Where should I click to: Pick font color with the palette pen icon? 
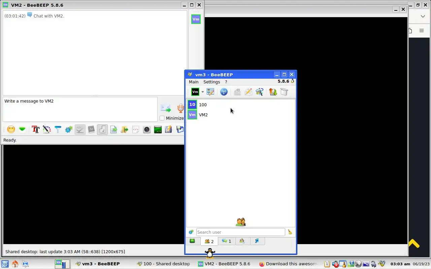pos(47,129)
